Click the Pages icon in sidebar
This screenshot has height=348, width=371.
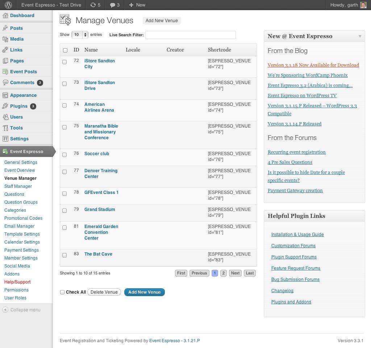point(5,61)
